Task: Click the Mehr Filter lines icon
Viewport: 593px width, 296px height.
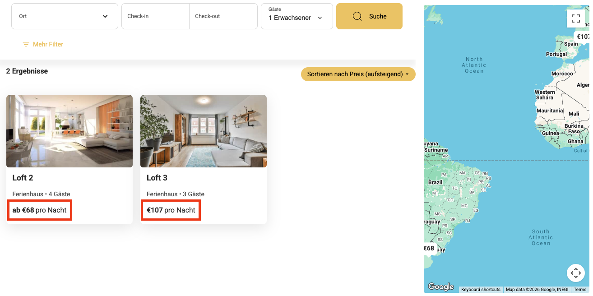Action: tap(26, 45)
